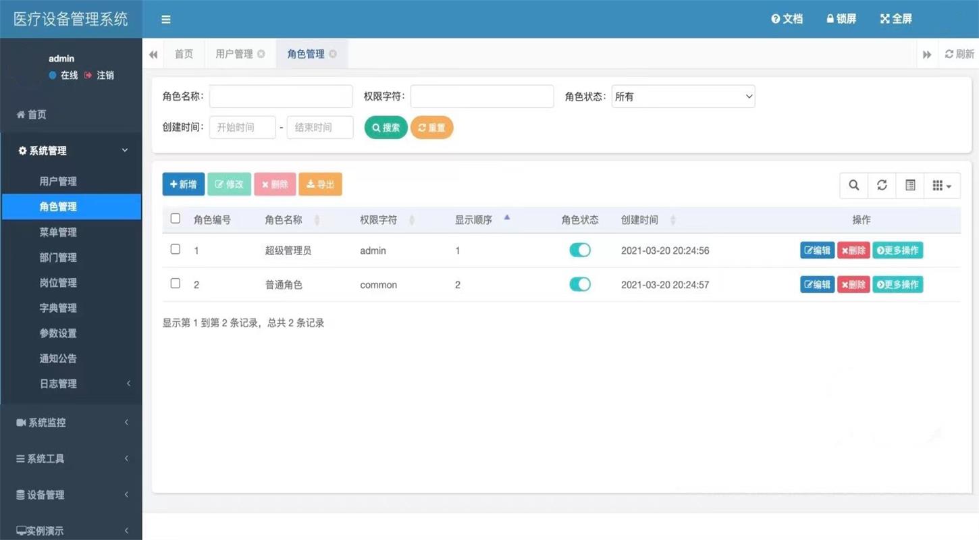This screenshot has width=979, height=540.
Task: Toggle table card view icon
Action: pos(910,185)
